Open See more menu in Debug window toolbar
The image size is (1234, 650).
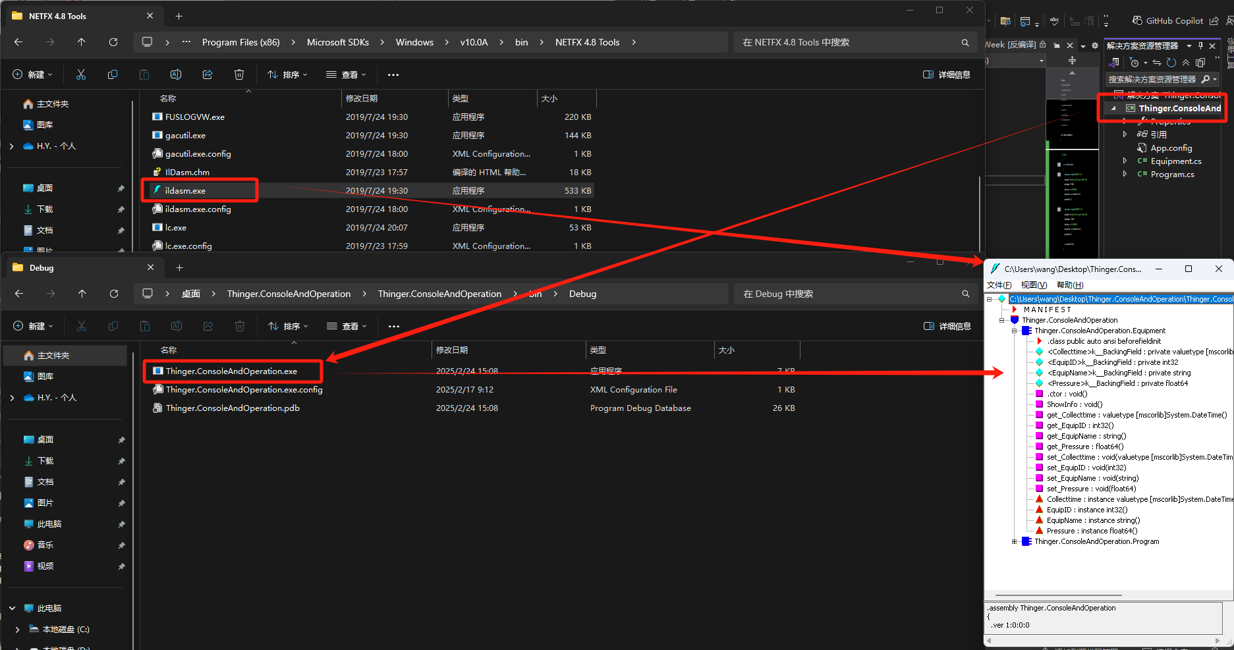pos(394,326)
